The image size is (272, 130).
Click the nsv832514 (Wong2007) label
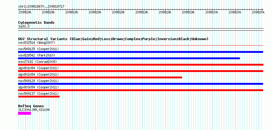pyautogui.click(x=37, y=43)
